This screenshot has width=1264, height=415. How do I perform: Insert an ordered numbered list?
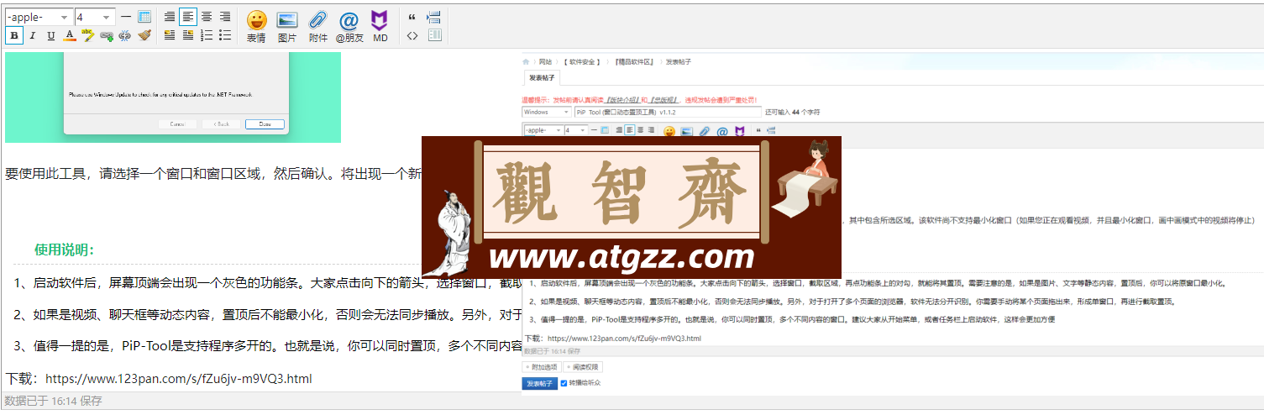(x=207, y=35)
